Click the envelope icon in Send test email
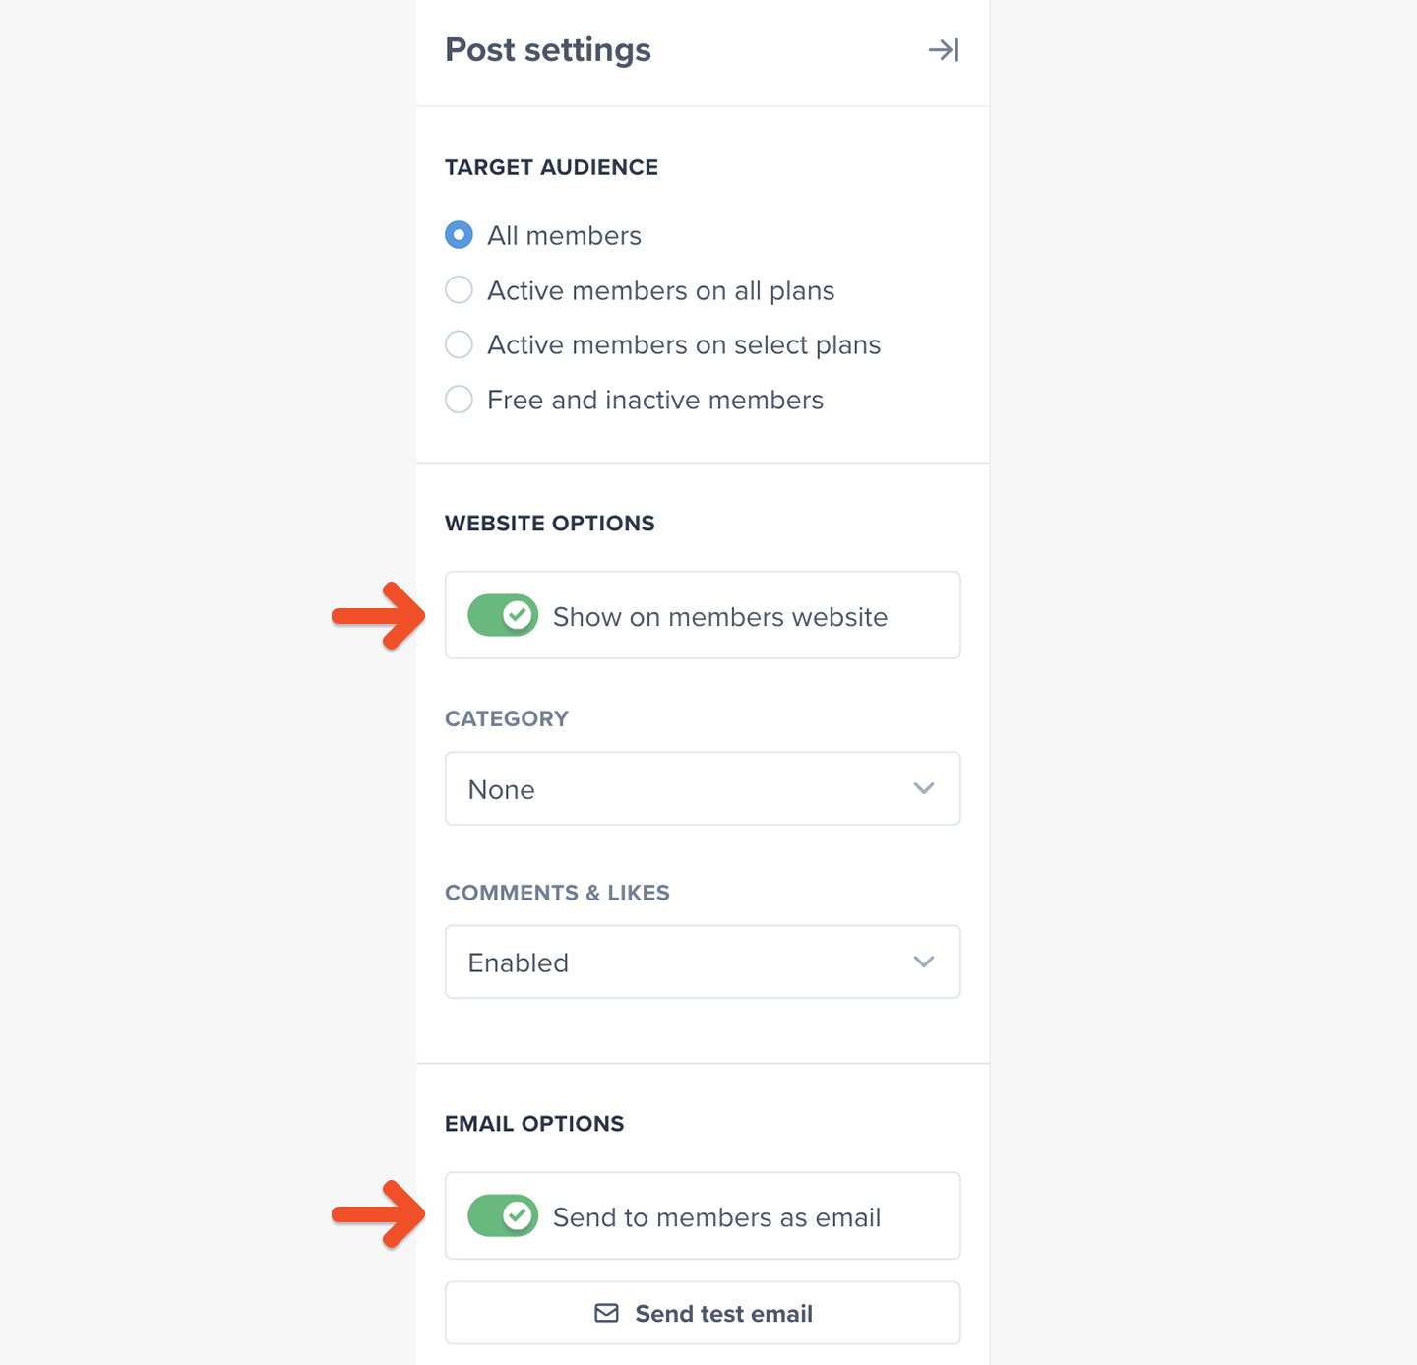1417x1365 pixels. pyautogui.click(x=607, y=1313)
